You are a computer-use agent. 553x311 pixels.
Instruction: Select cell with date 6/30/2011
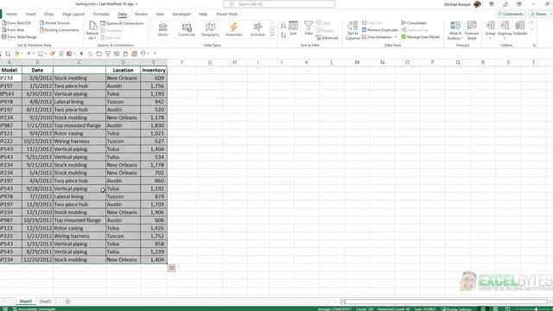click(x=37, y=94)
